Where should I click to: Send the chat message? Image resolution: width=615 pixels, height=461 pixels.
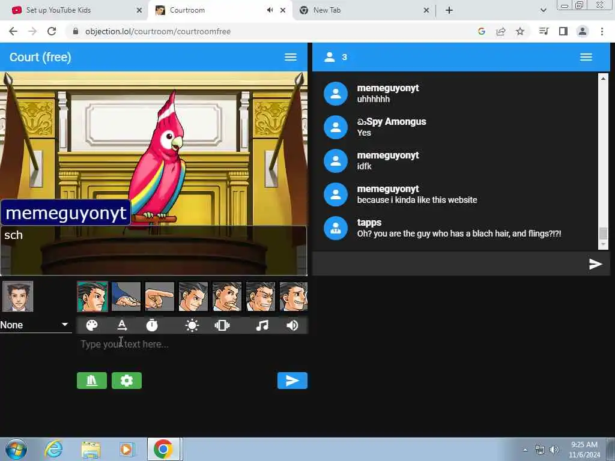point(595,264)
